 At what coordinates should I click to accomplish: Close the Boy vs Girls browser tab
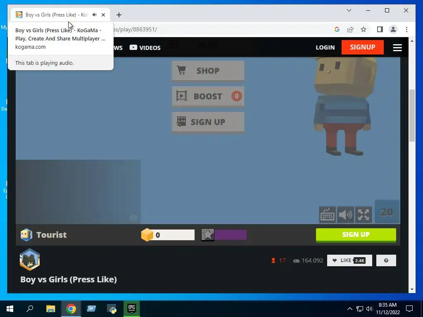[x=103, y=15]
